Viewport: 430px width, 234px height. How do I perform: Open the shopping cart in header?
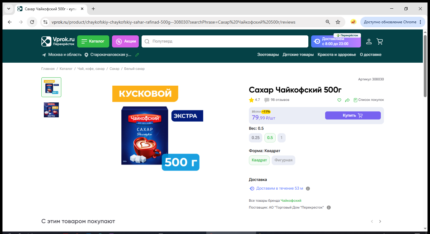(x=380, y=41)
